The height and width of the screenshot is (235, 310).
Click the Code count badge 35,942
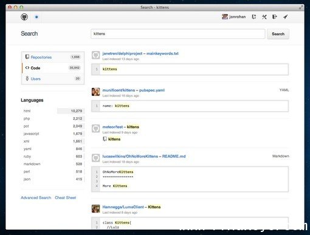[74, 67]
